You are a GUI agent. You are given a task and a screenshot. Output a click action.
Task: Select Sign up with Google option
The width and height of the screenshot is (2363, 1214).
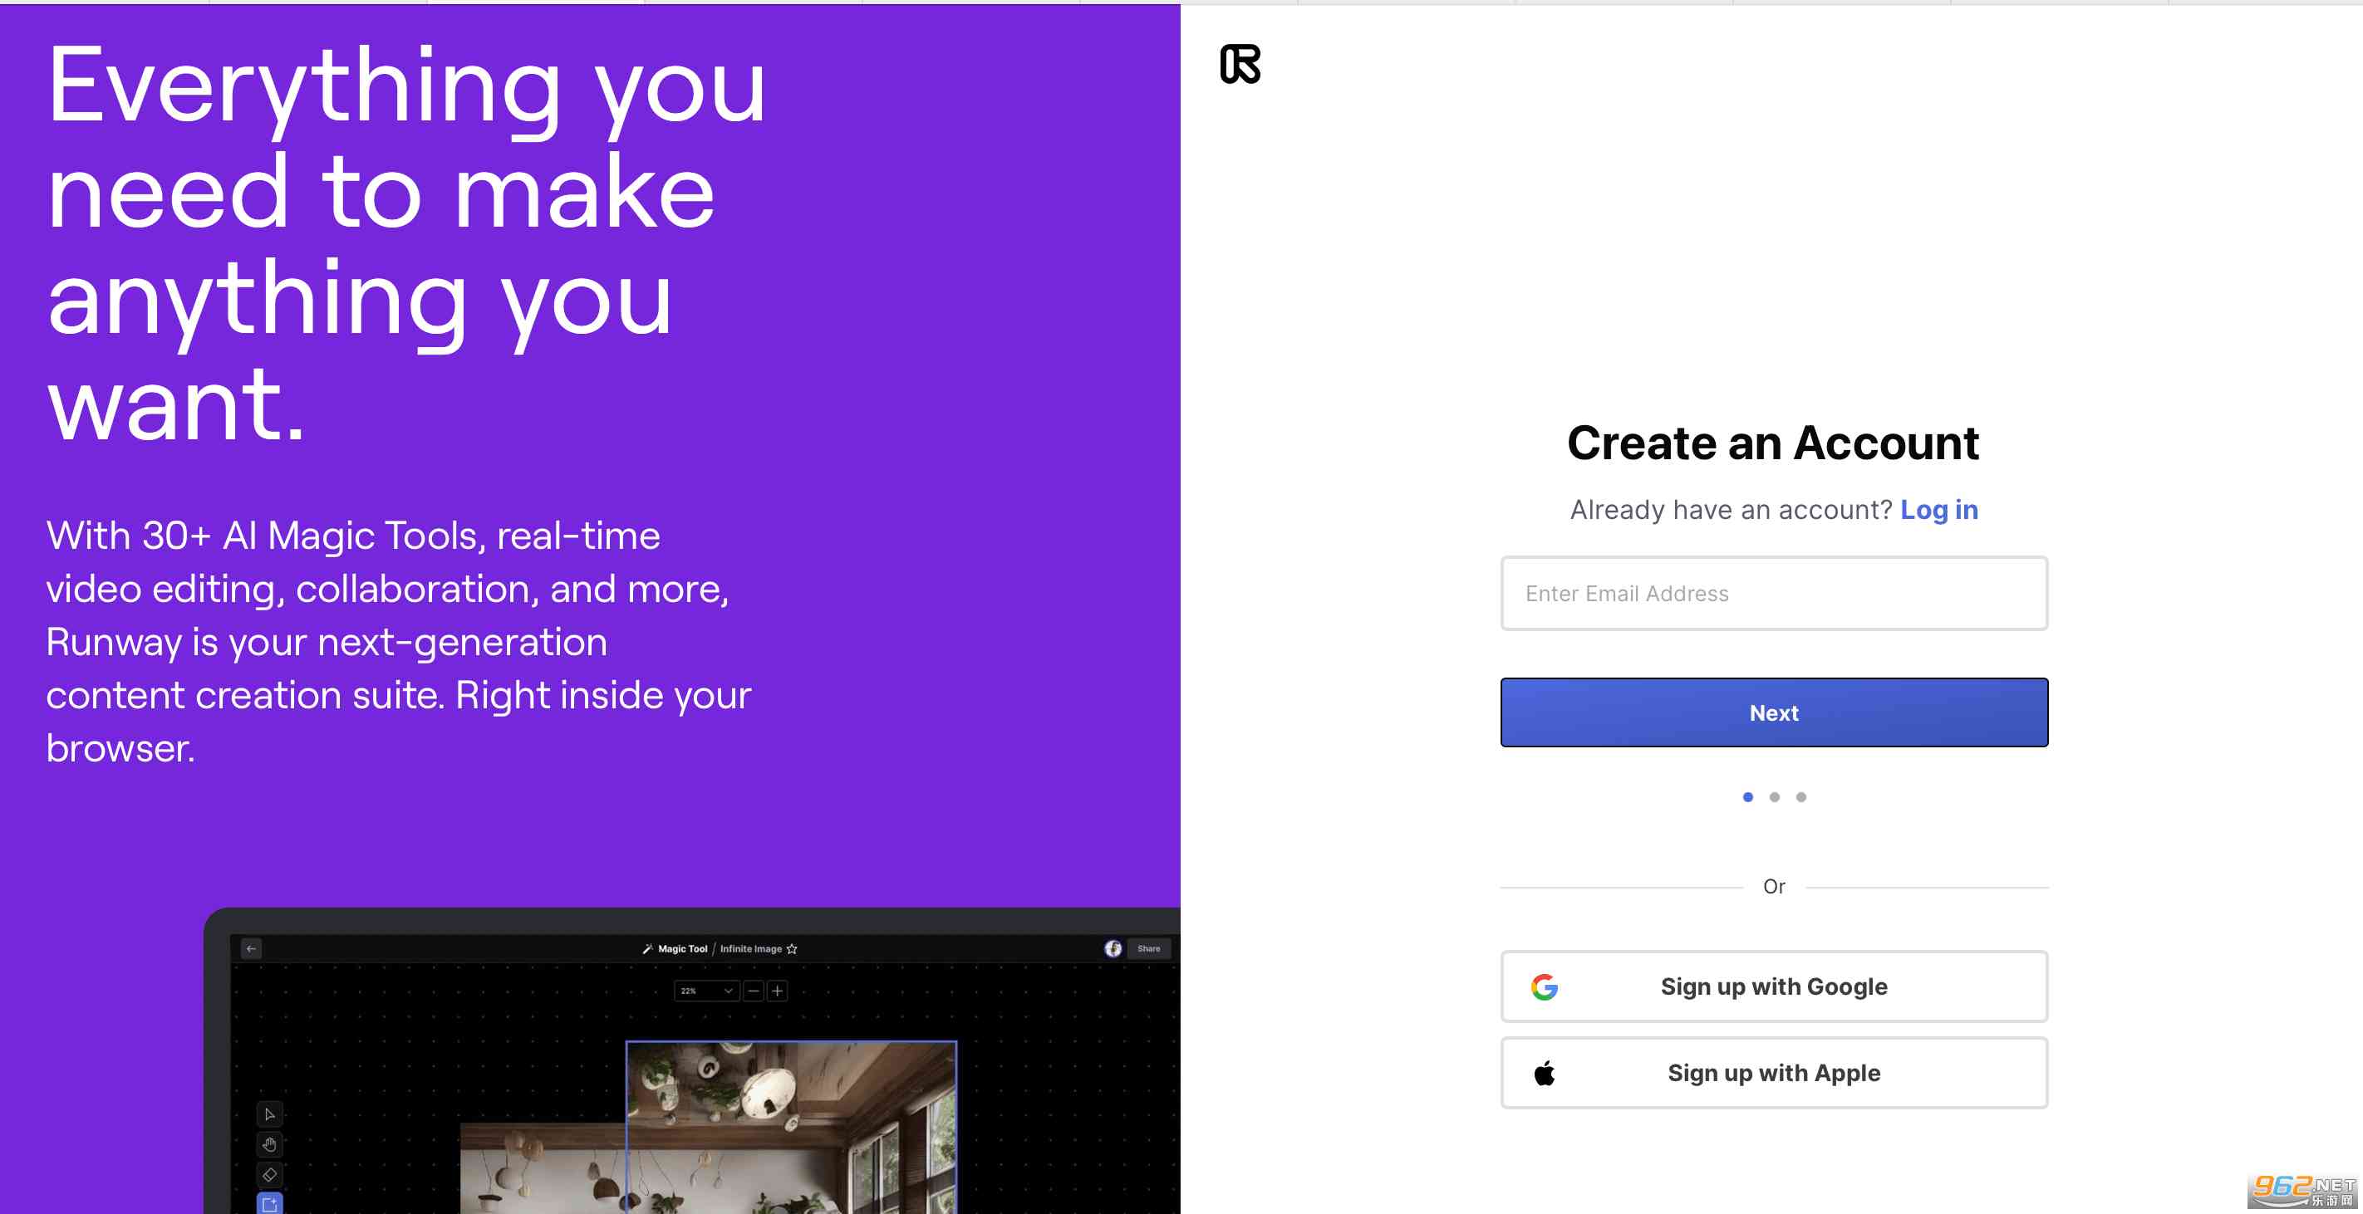point(1773,986)
